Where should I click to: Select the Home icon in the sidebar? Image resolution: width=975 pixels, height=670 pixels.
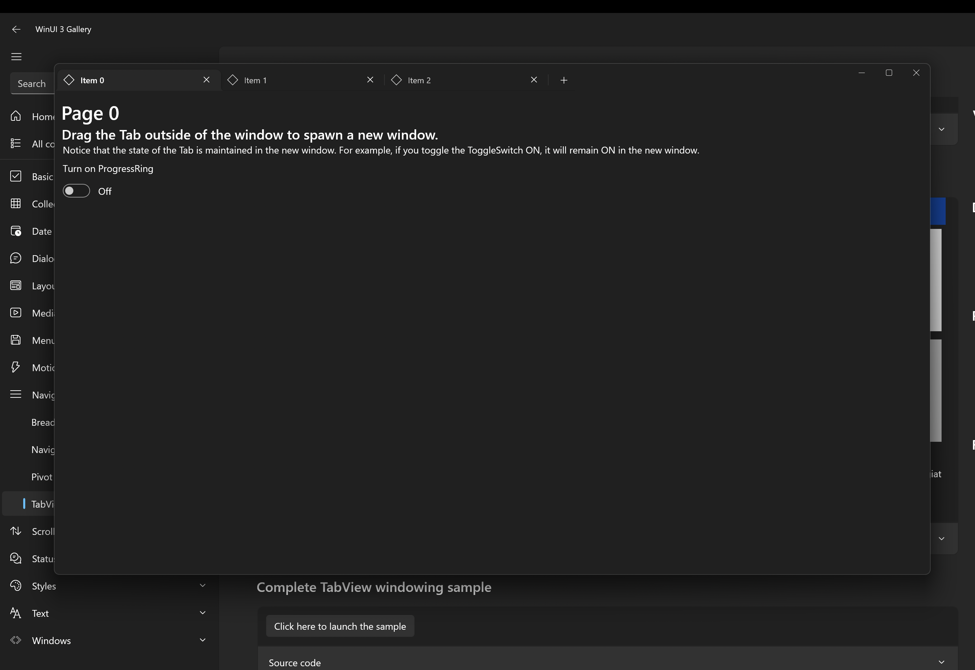[16, 116]
